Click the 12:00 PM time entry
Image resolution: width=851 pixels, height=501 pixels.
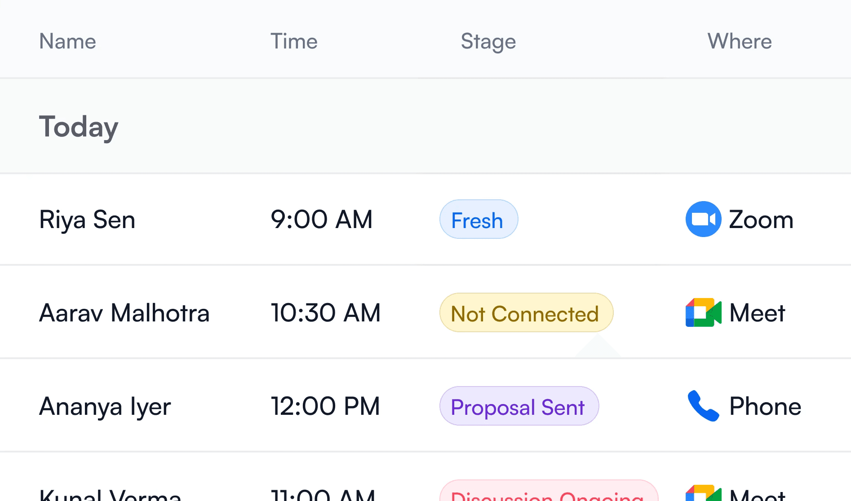point(326,406)
